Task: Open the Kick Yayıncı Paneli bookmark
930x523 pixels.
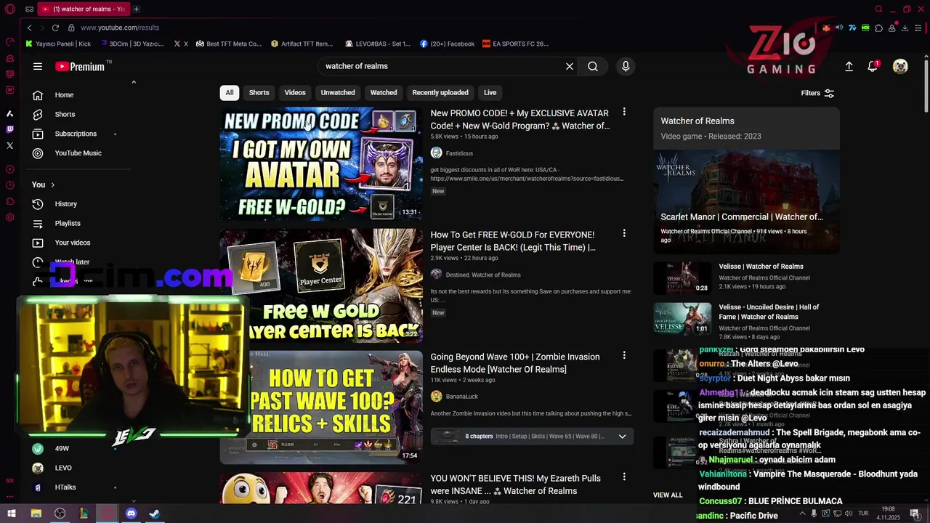Action: click(58, 44)
